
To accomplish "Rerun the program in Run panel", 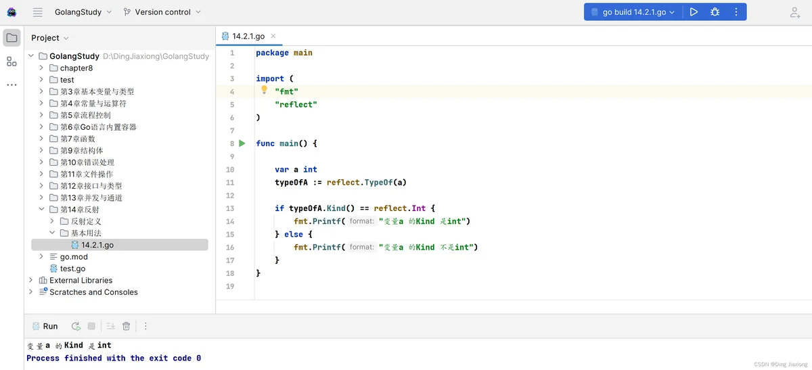I will (x=76, y=326).
